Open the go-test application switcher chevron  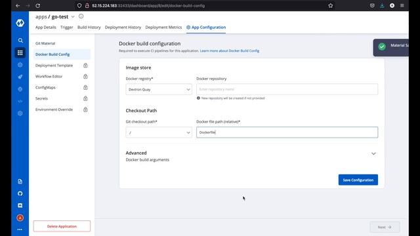73,16
